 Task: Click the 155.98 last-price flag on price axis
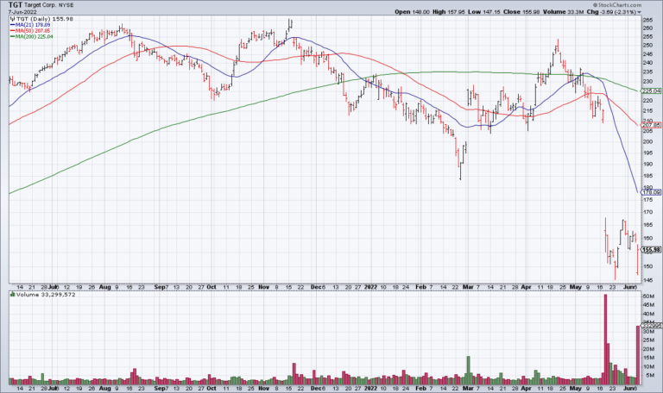click(652, 250)
